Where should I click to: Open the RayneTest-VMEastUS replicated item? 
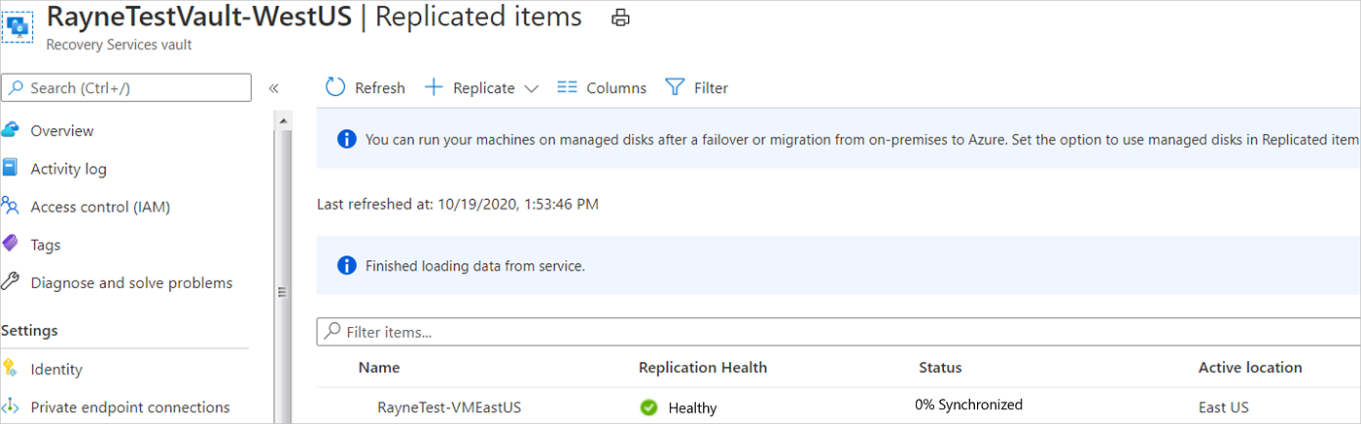click(449, 408)
